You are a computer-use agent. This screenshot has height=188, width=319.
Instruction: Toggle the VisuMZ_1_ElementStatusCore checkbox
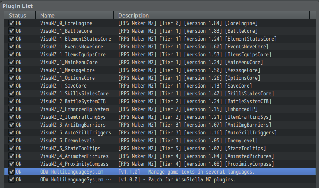click(x=12, y=39)
